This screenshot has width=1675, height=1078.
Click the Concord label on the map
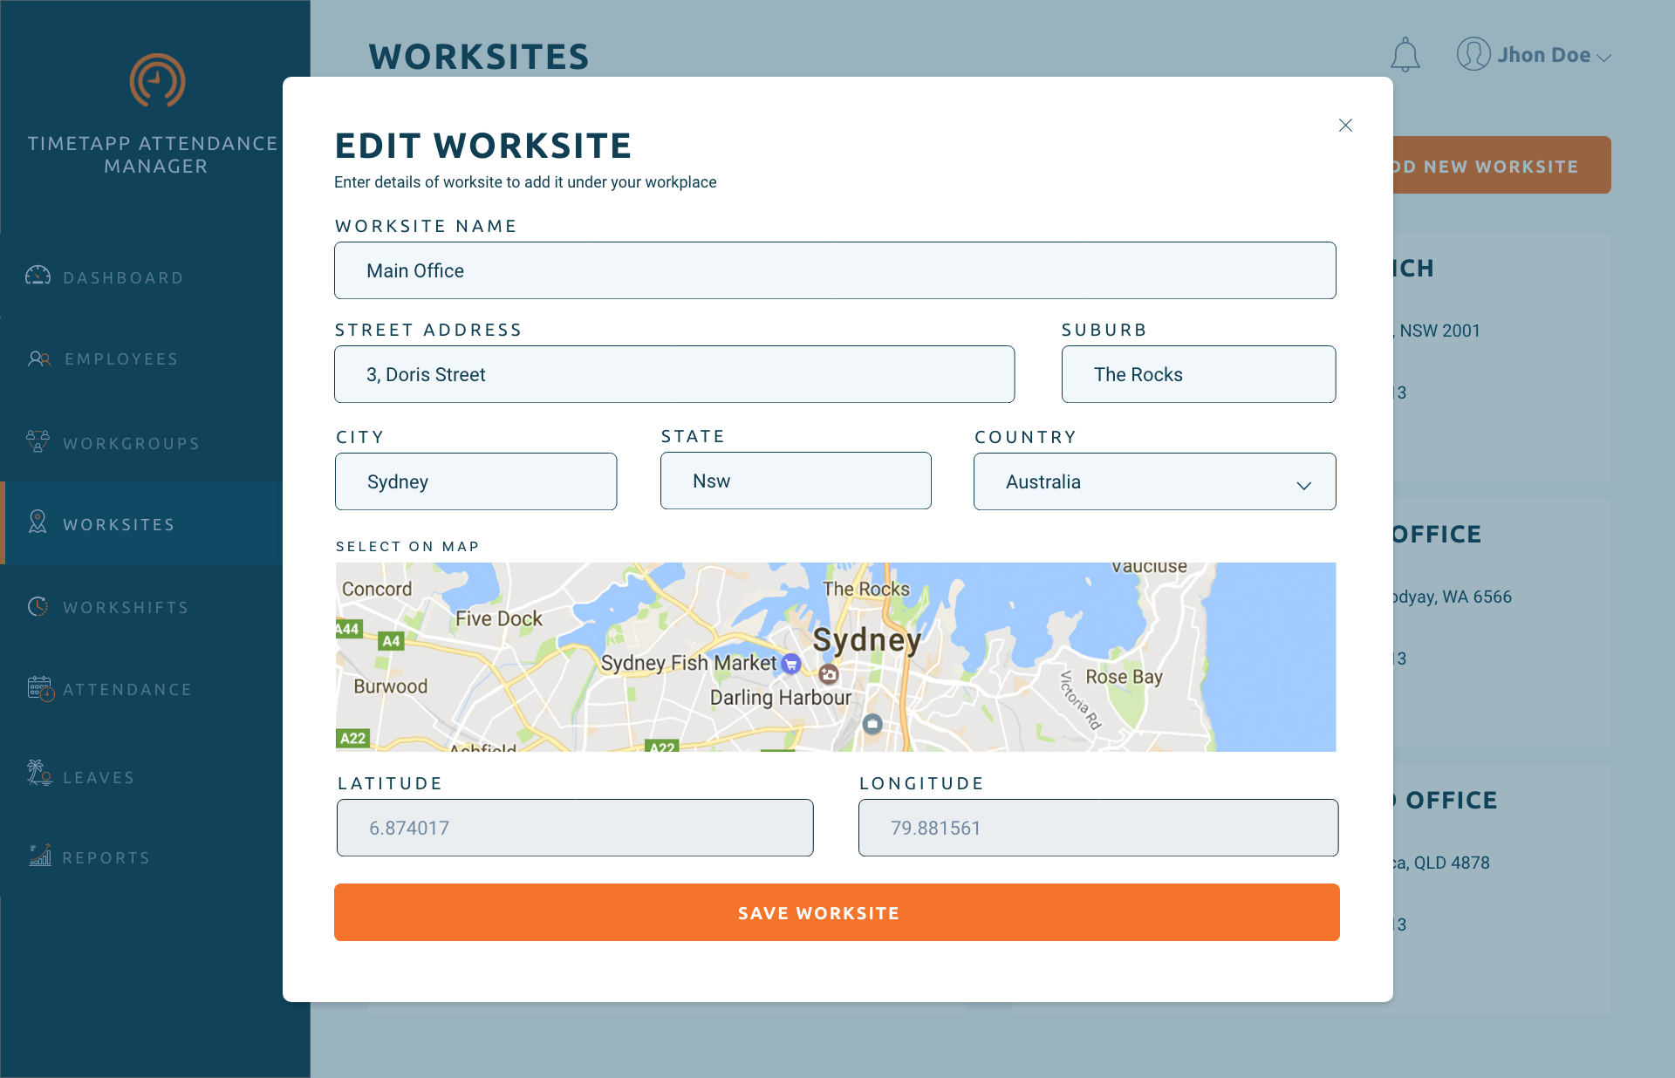[377, 589]
